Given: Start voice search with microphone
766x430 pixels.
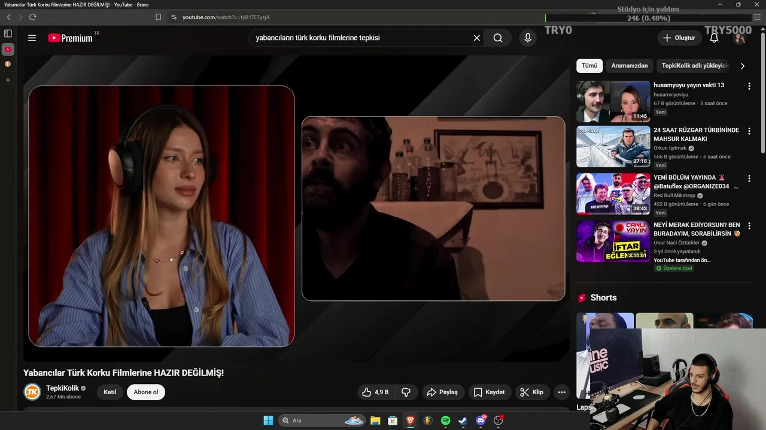Looking at the screenshot, I should tap(527, 38).
